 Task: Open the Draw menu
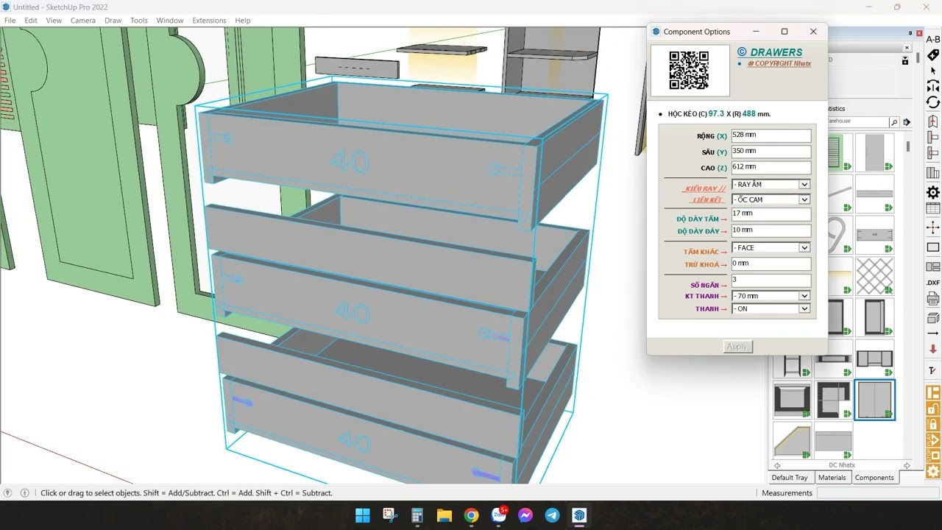tap(113, 21)
